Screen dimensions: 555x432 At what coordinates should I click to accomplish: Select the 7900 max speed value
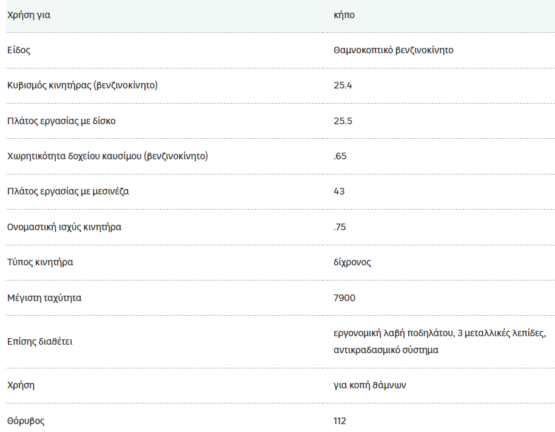(345, 297)
